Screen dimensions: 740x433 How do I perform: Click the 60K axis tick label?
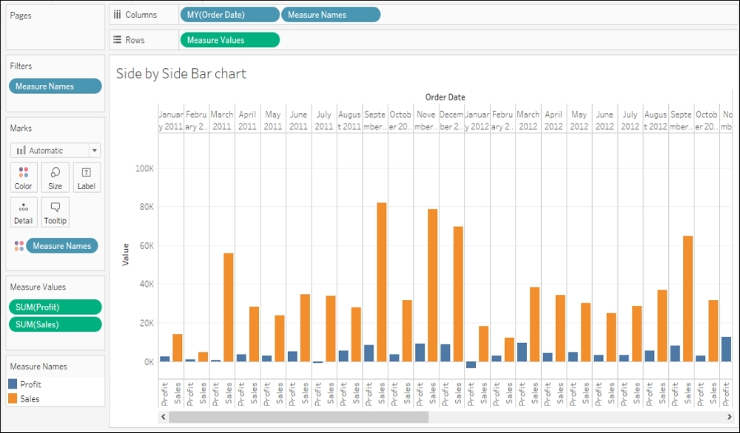[147, 245]
